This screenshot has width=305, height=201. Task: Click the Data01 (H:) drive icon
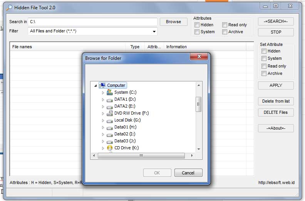click(x=110, y=128)
